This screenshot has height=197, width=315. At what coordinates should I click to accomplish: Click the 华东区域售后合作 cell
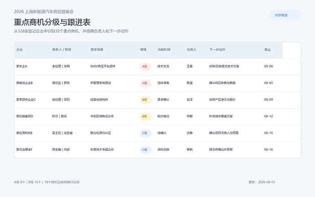102,116
